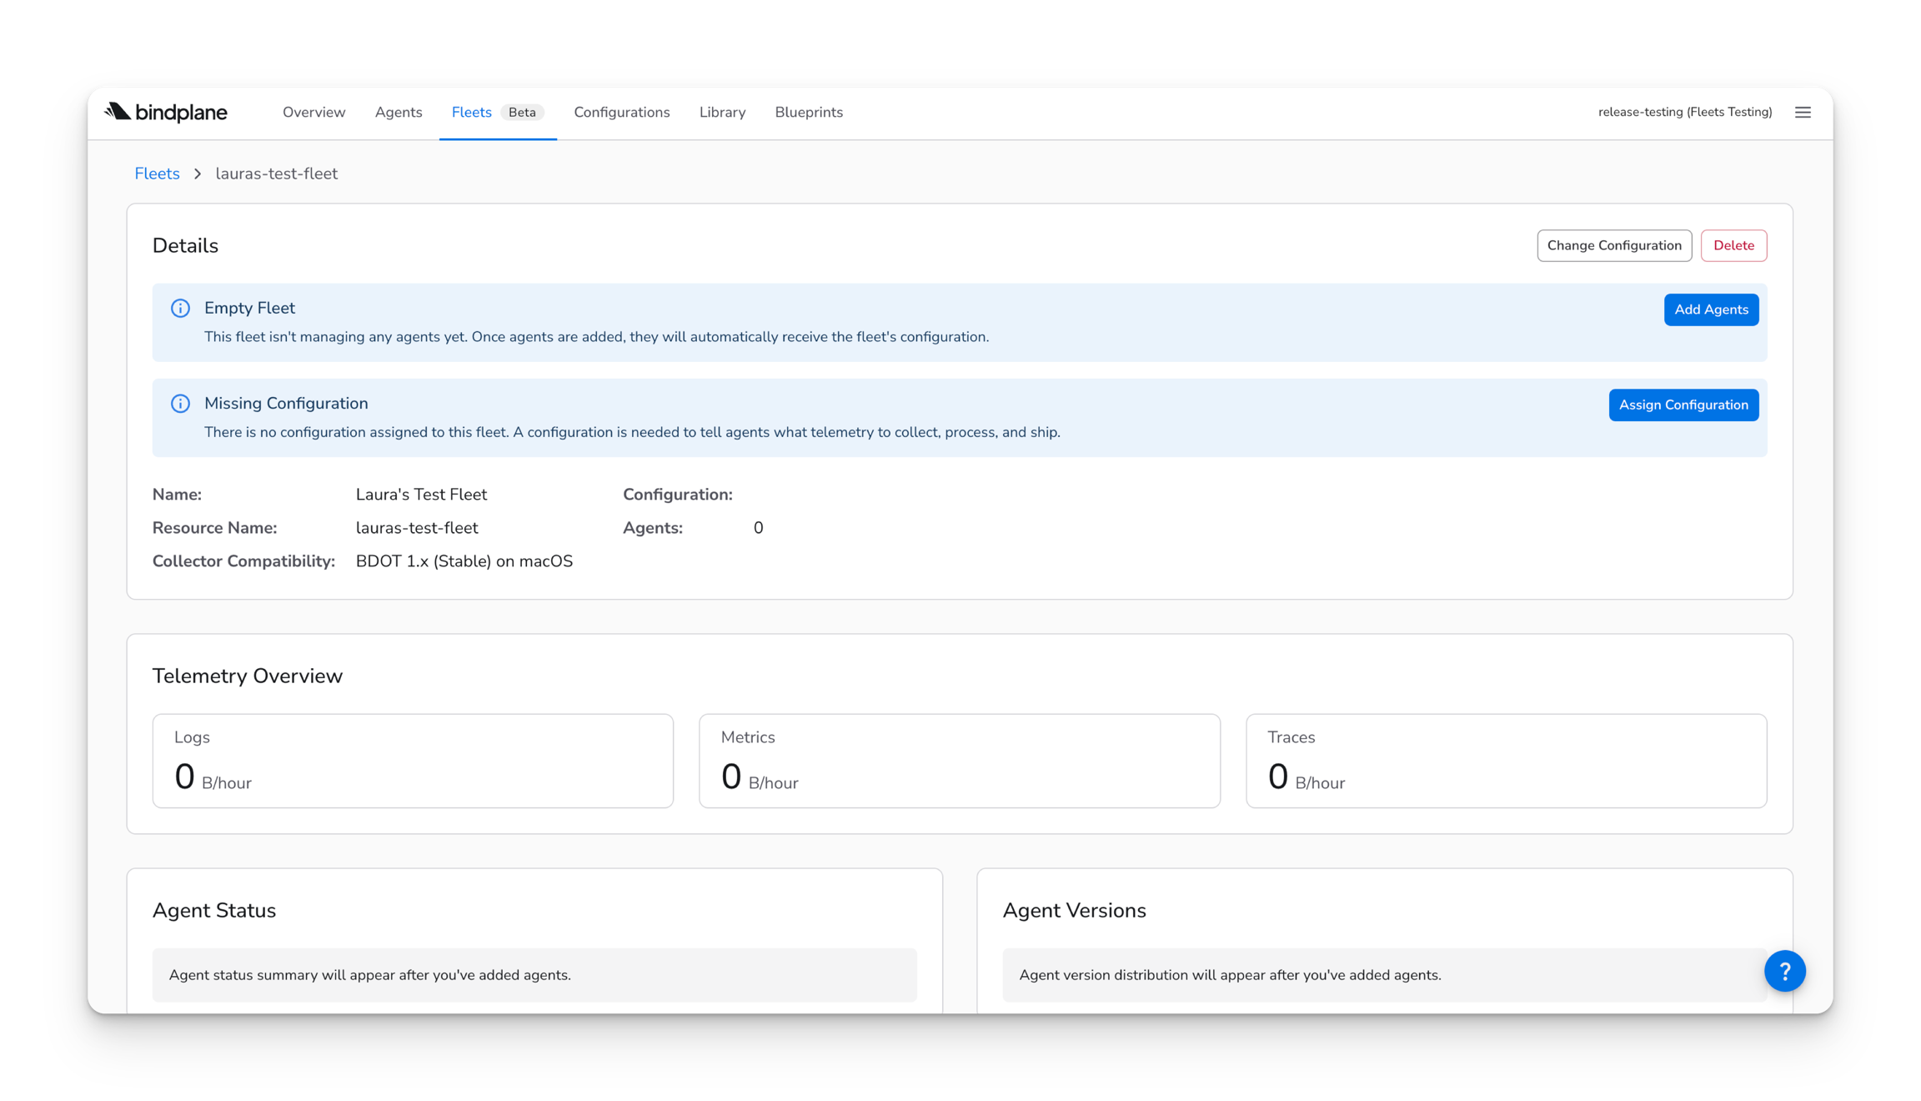Open the Overview tab
Screen dimensions: 1921x1101
pyautogui.click(x=313, y=113)
